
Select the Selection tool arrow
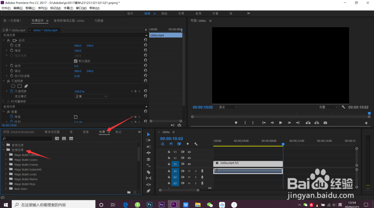pyautogui.click(x=148, y=134)
